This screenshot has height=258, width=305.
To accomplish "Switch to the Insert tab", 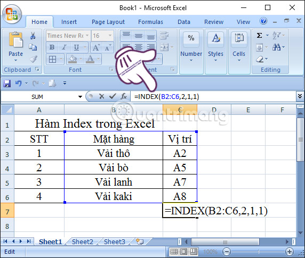I will tap(69, 22).
